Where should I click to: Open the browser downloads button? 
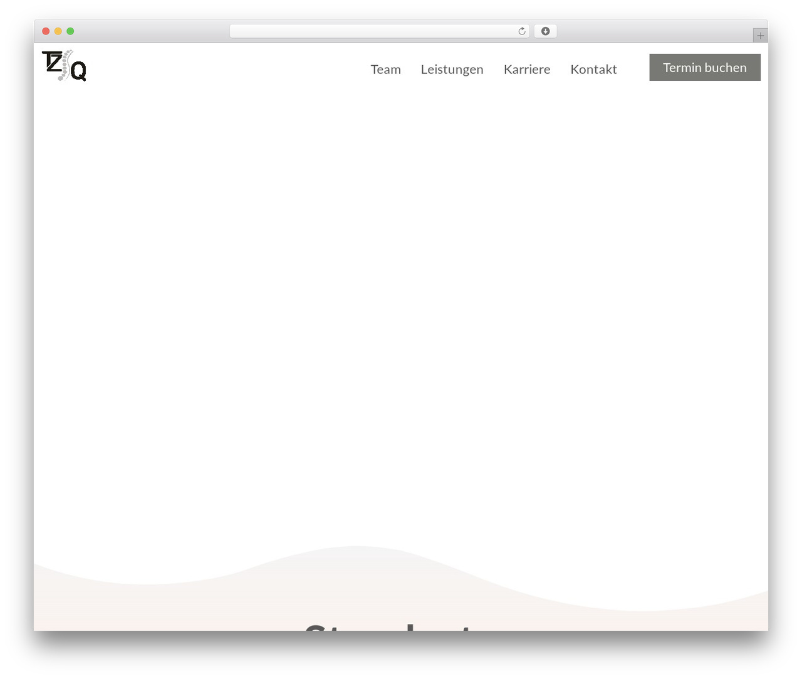click(545, 31)
